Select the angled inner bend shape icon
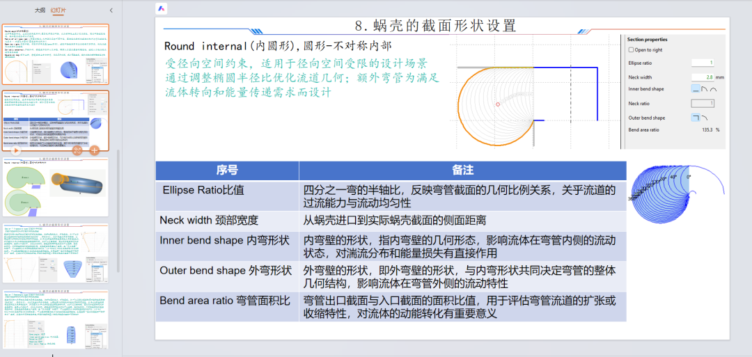752x357 pixels. tap(704, 89)
